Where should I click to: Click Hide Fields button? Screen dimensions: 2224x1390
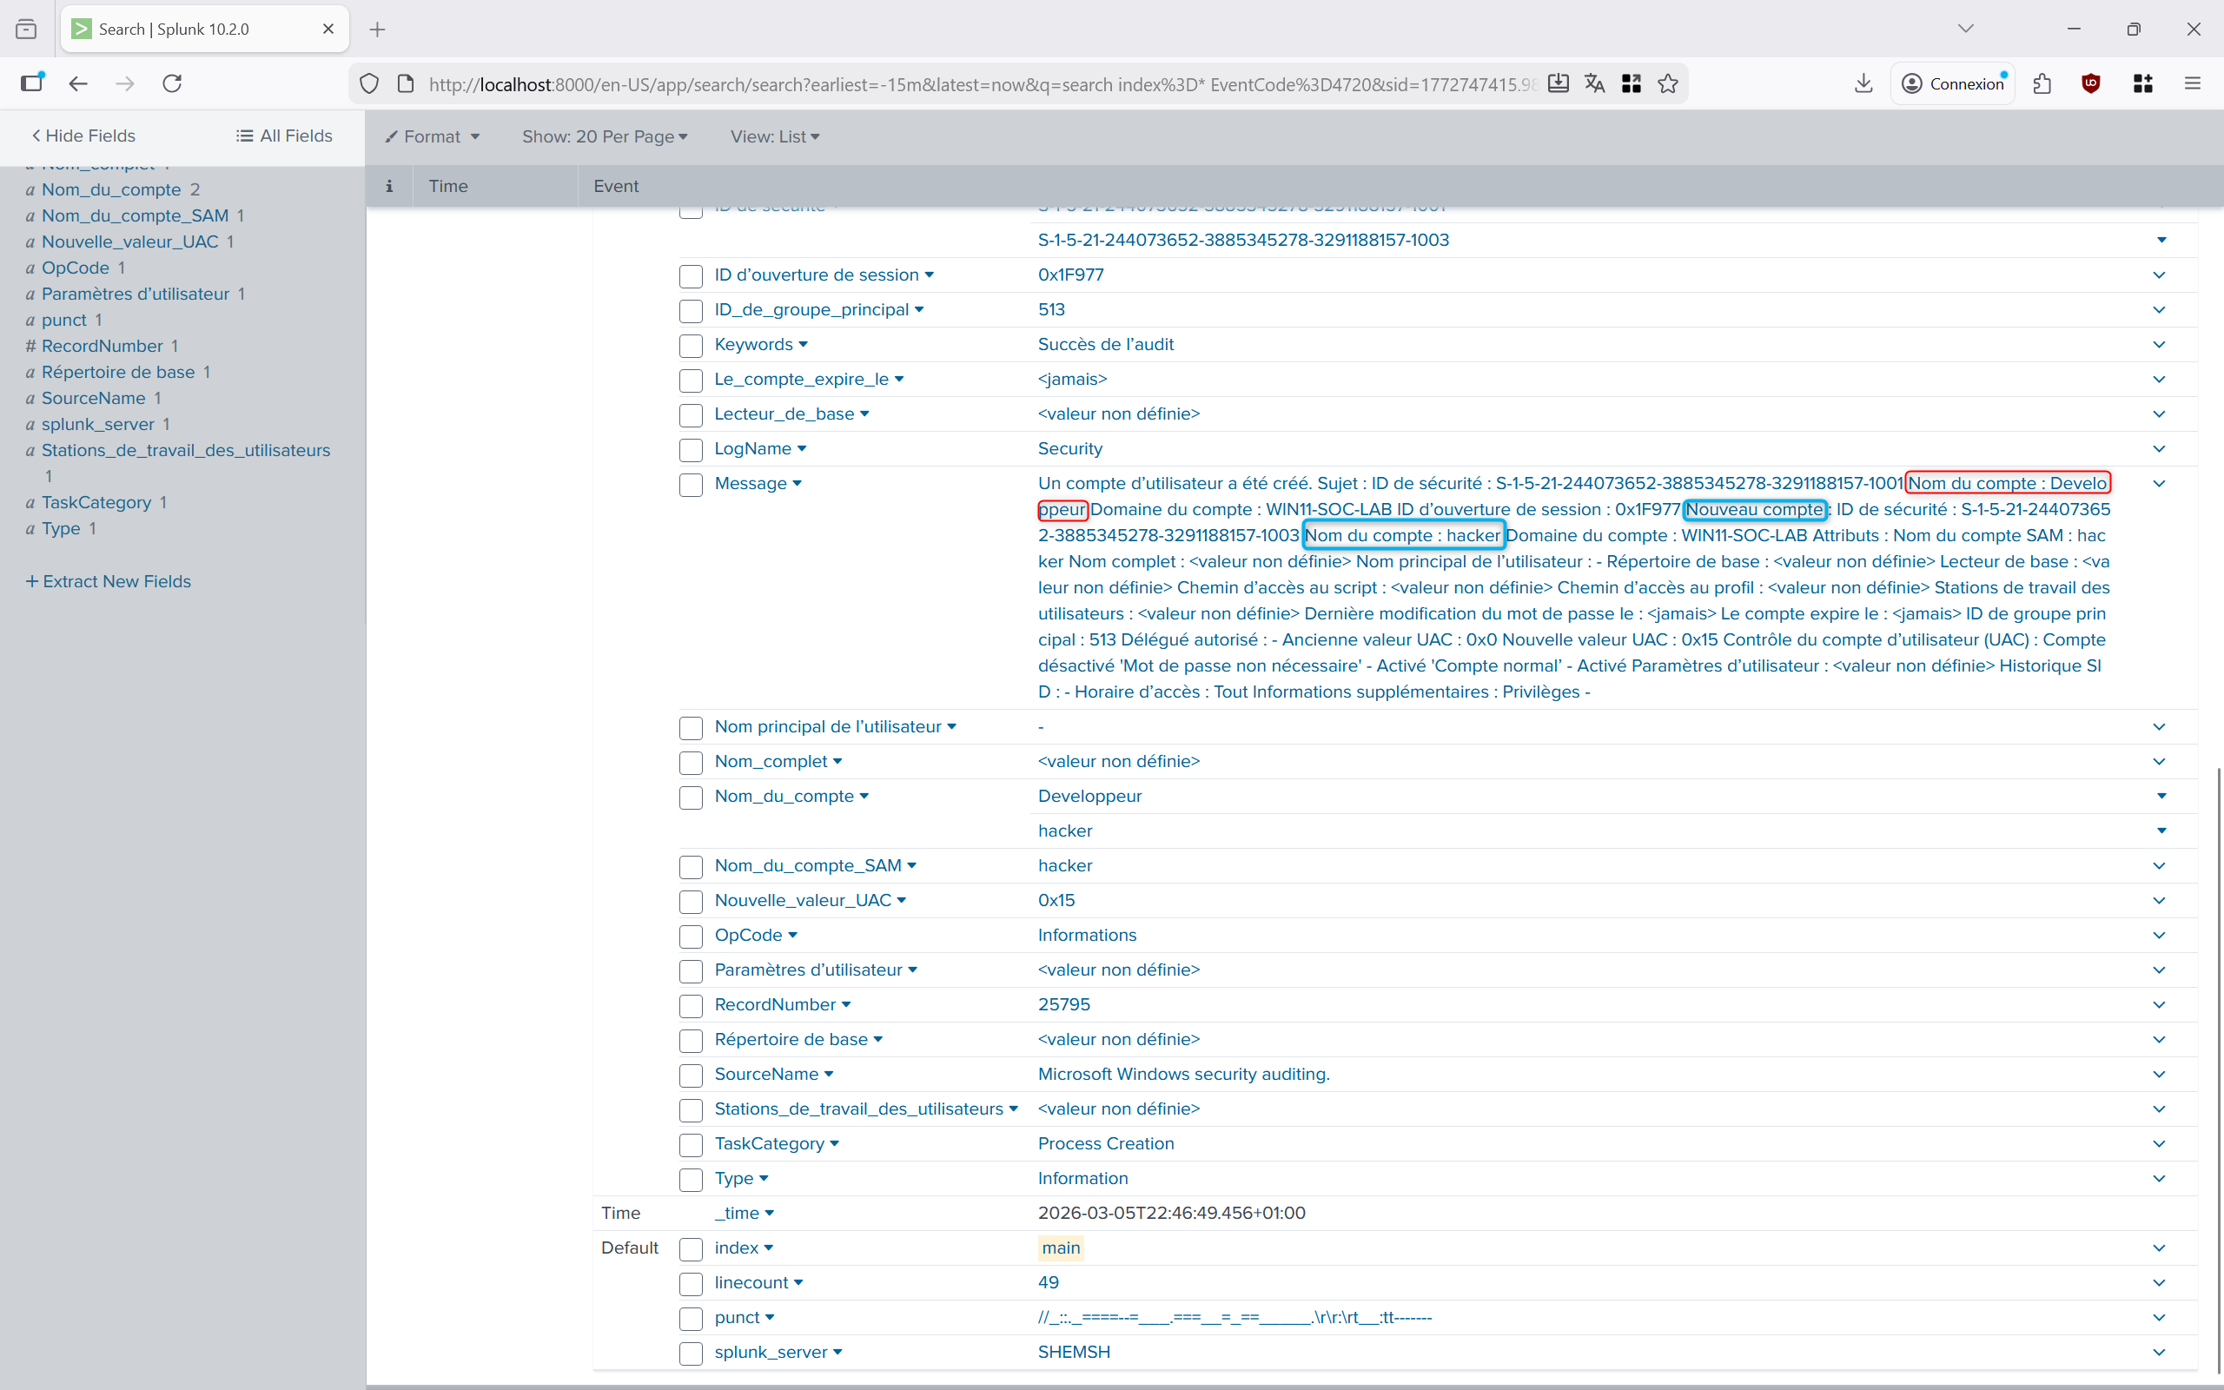click(83, 136)
